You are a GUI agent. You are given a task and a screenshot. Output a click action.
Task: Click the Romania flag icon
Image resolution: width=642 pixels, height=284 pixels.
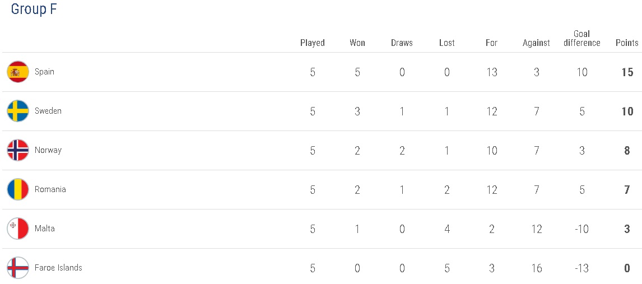(18, 189)
